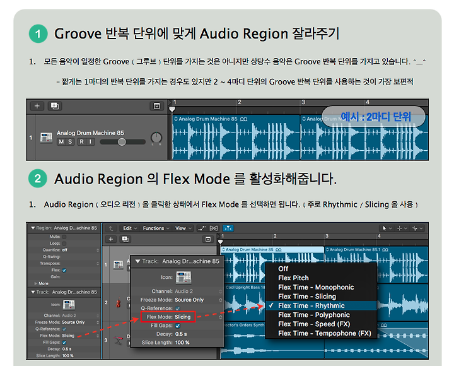Collapse the Region inspector disclosure triangle
454x366 pixels.
33,228
